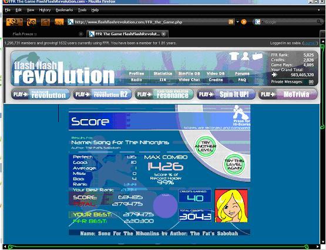
Task: Click the second orange toolbar icon
Action: click(31, 22)
